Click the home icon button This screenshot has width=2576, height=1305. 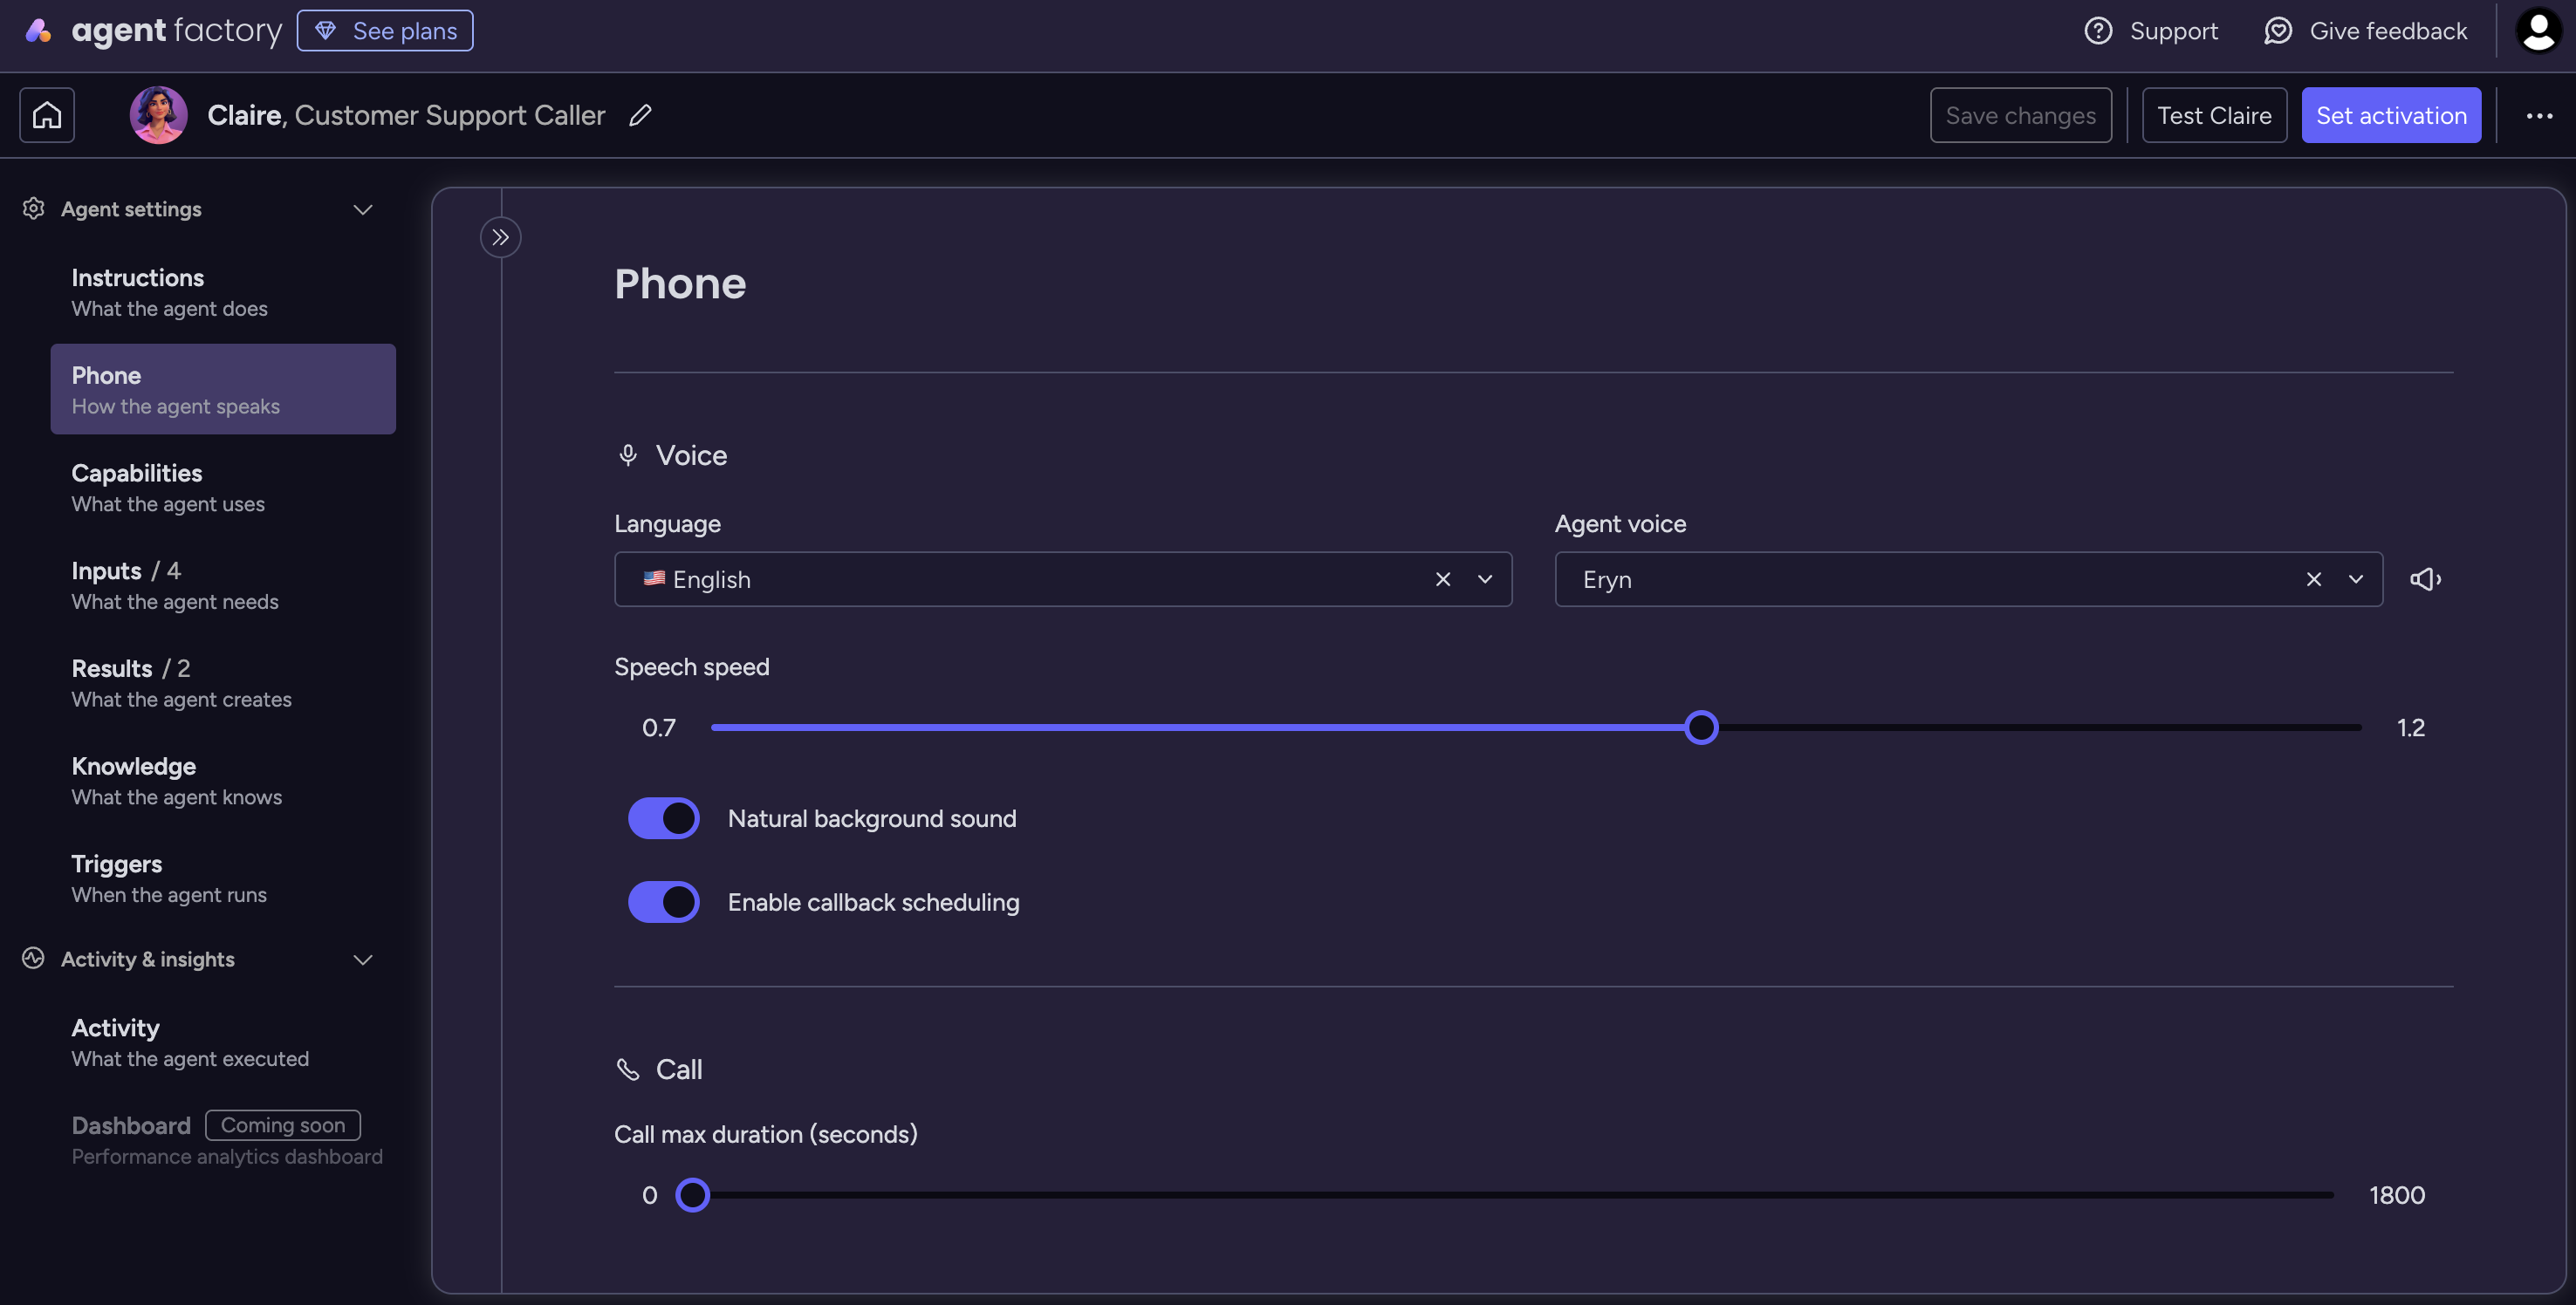click(47, 115)
